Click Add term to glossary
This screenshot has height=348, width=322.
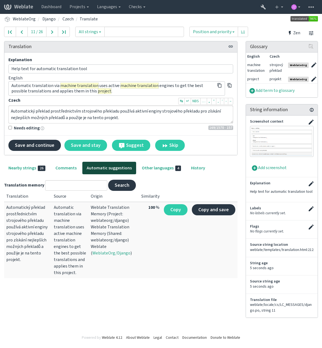[x=272, y=91]
